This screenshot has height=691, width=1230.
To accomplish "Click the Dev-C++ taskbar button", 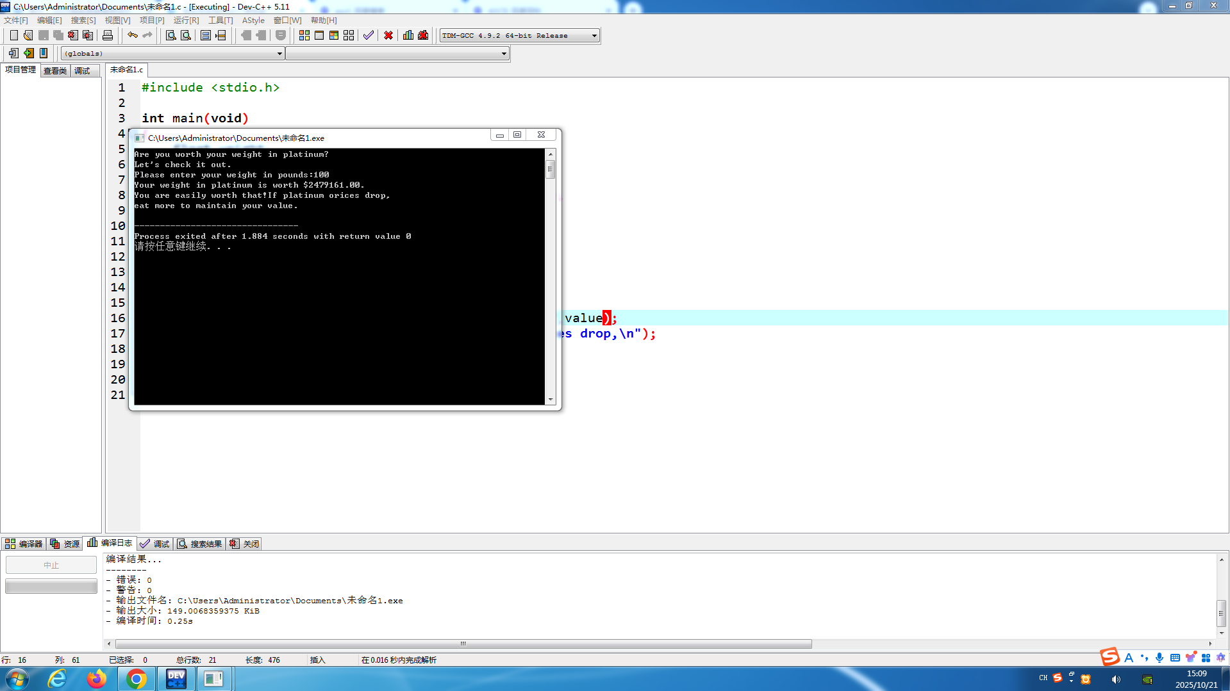I will tap(176, 679).
